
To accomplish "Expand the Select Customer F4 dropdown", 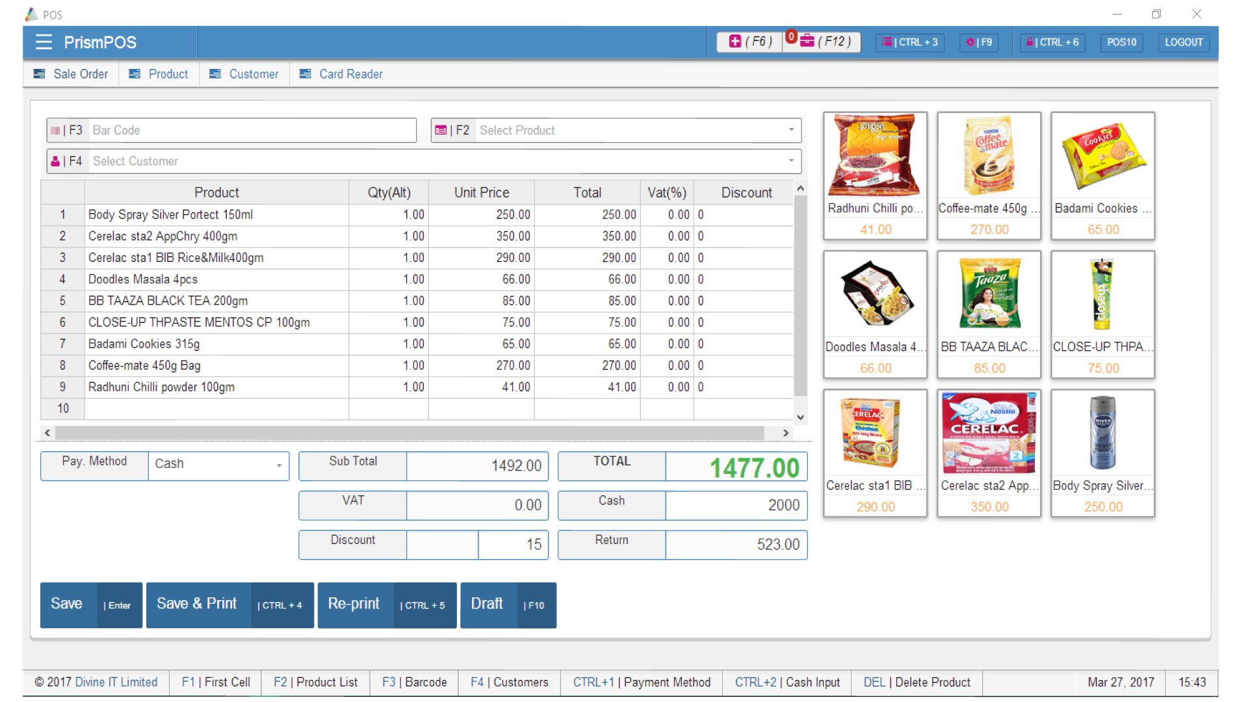I will click(791, 161).
